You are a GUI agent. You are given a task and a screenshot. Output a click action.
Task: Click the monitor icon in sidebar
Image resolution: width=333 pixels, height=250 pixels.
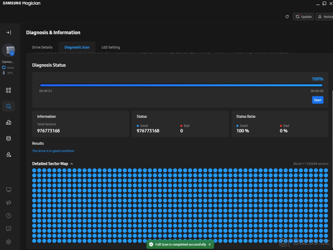click(9, 190)
